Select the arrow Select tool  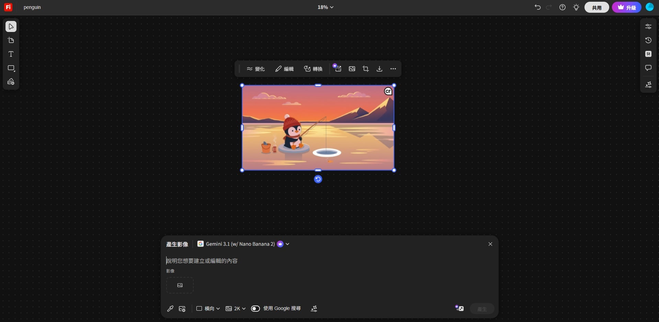[x=11, y=26]
